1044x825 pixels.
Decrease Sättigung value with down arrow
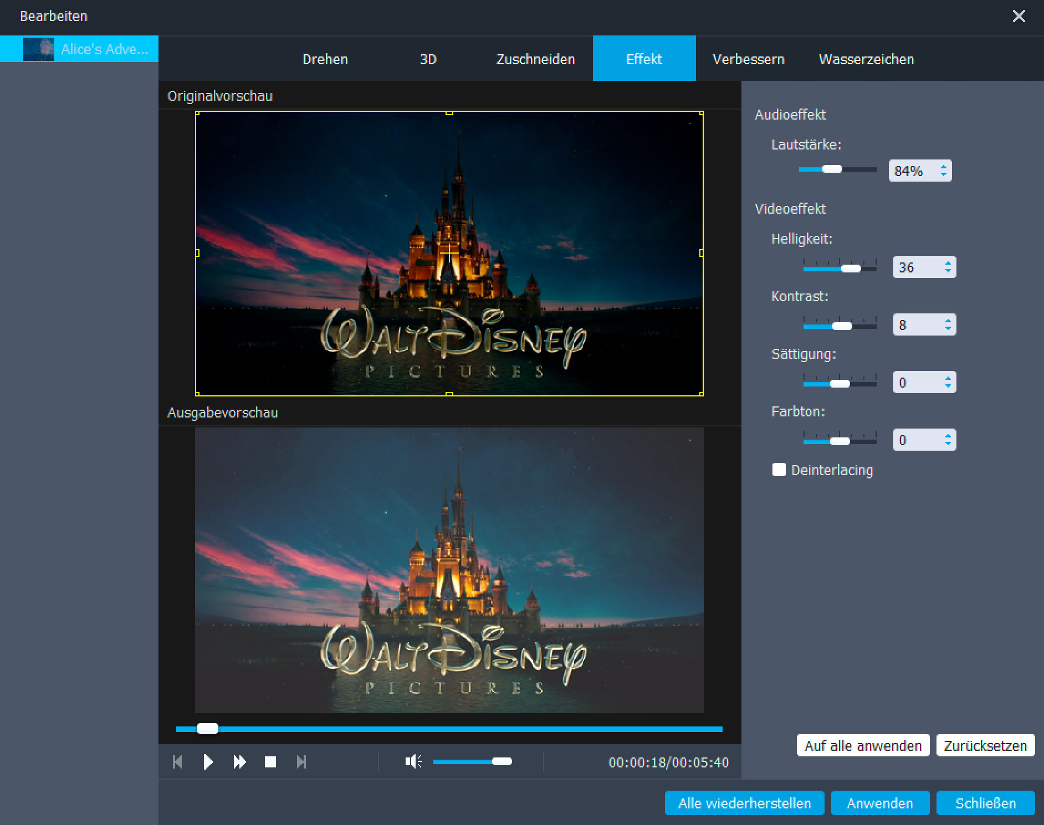[948, 386]
